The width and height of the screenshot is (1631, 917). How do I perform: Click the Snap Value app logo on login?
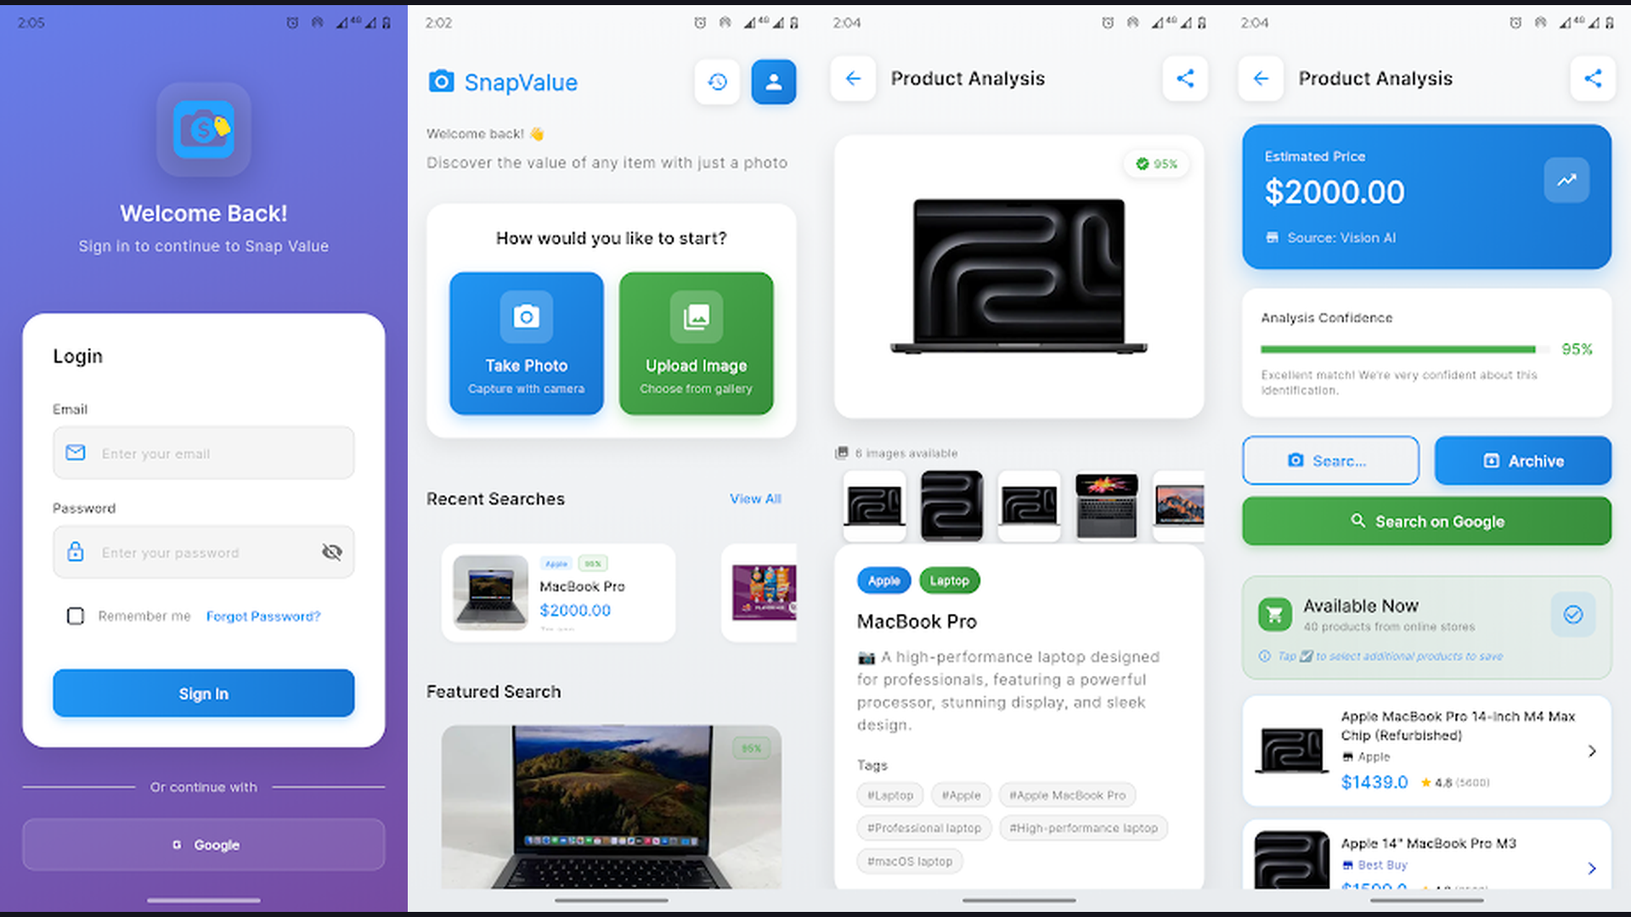coord(204,129)
